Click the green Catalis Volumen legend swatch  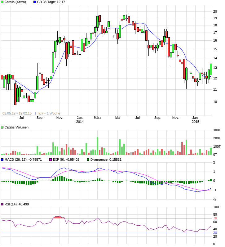tap(2, 127)
